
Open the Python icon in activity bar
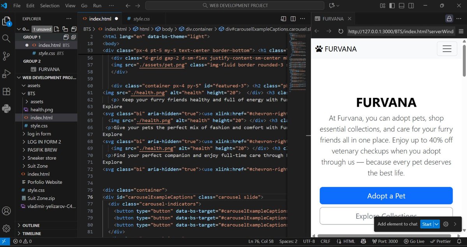(6, 108)
